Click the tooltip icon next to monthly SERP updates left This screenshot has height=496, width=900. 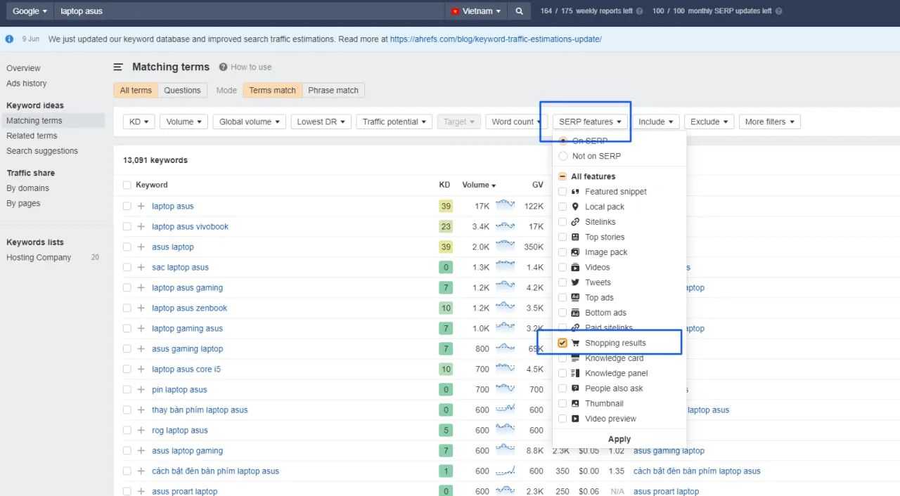coord(778,11)
